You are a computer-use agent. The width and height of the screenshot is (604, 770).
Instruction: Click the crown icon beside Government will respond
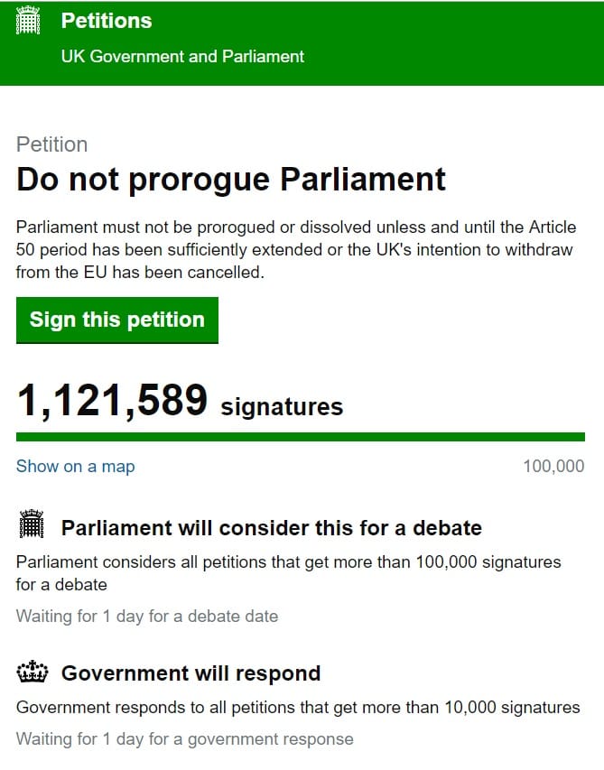point(33,673)
